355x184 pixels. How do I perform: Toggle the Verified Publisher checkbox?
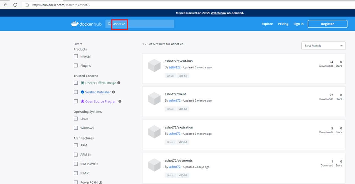coord(76,92)
